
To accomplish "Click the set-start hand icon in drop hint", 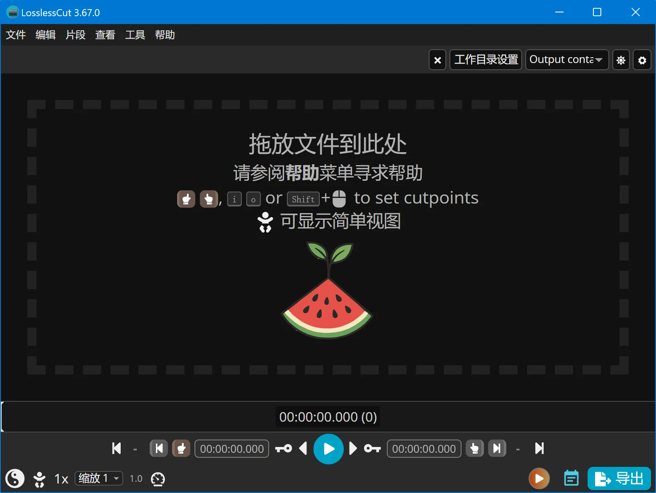I will [x=186, y=199].
